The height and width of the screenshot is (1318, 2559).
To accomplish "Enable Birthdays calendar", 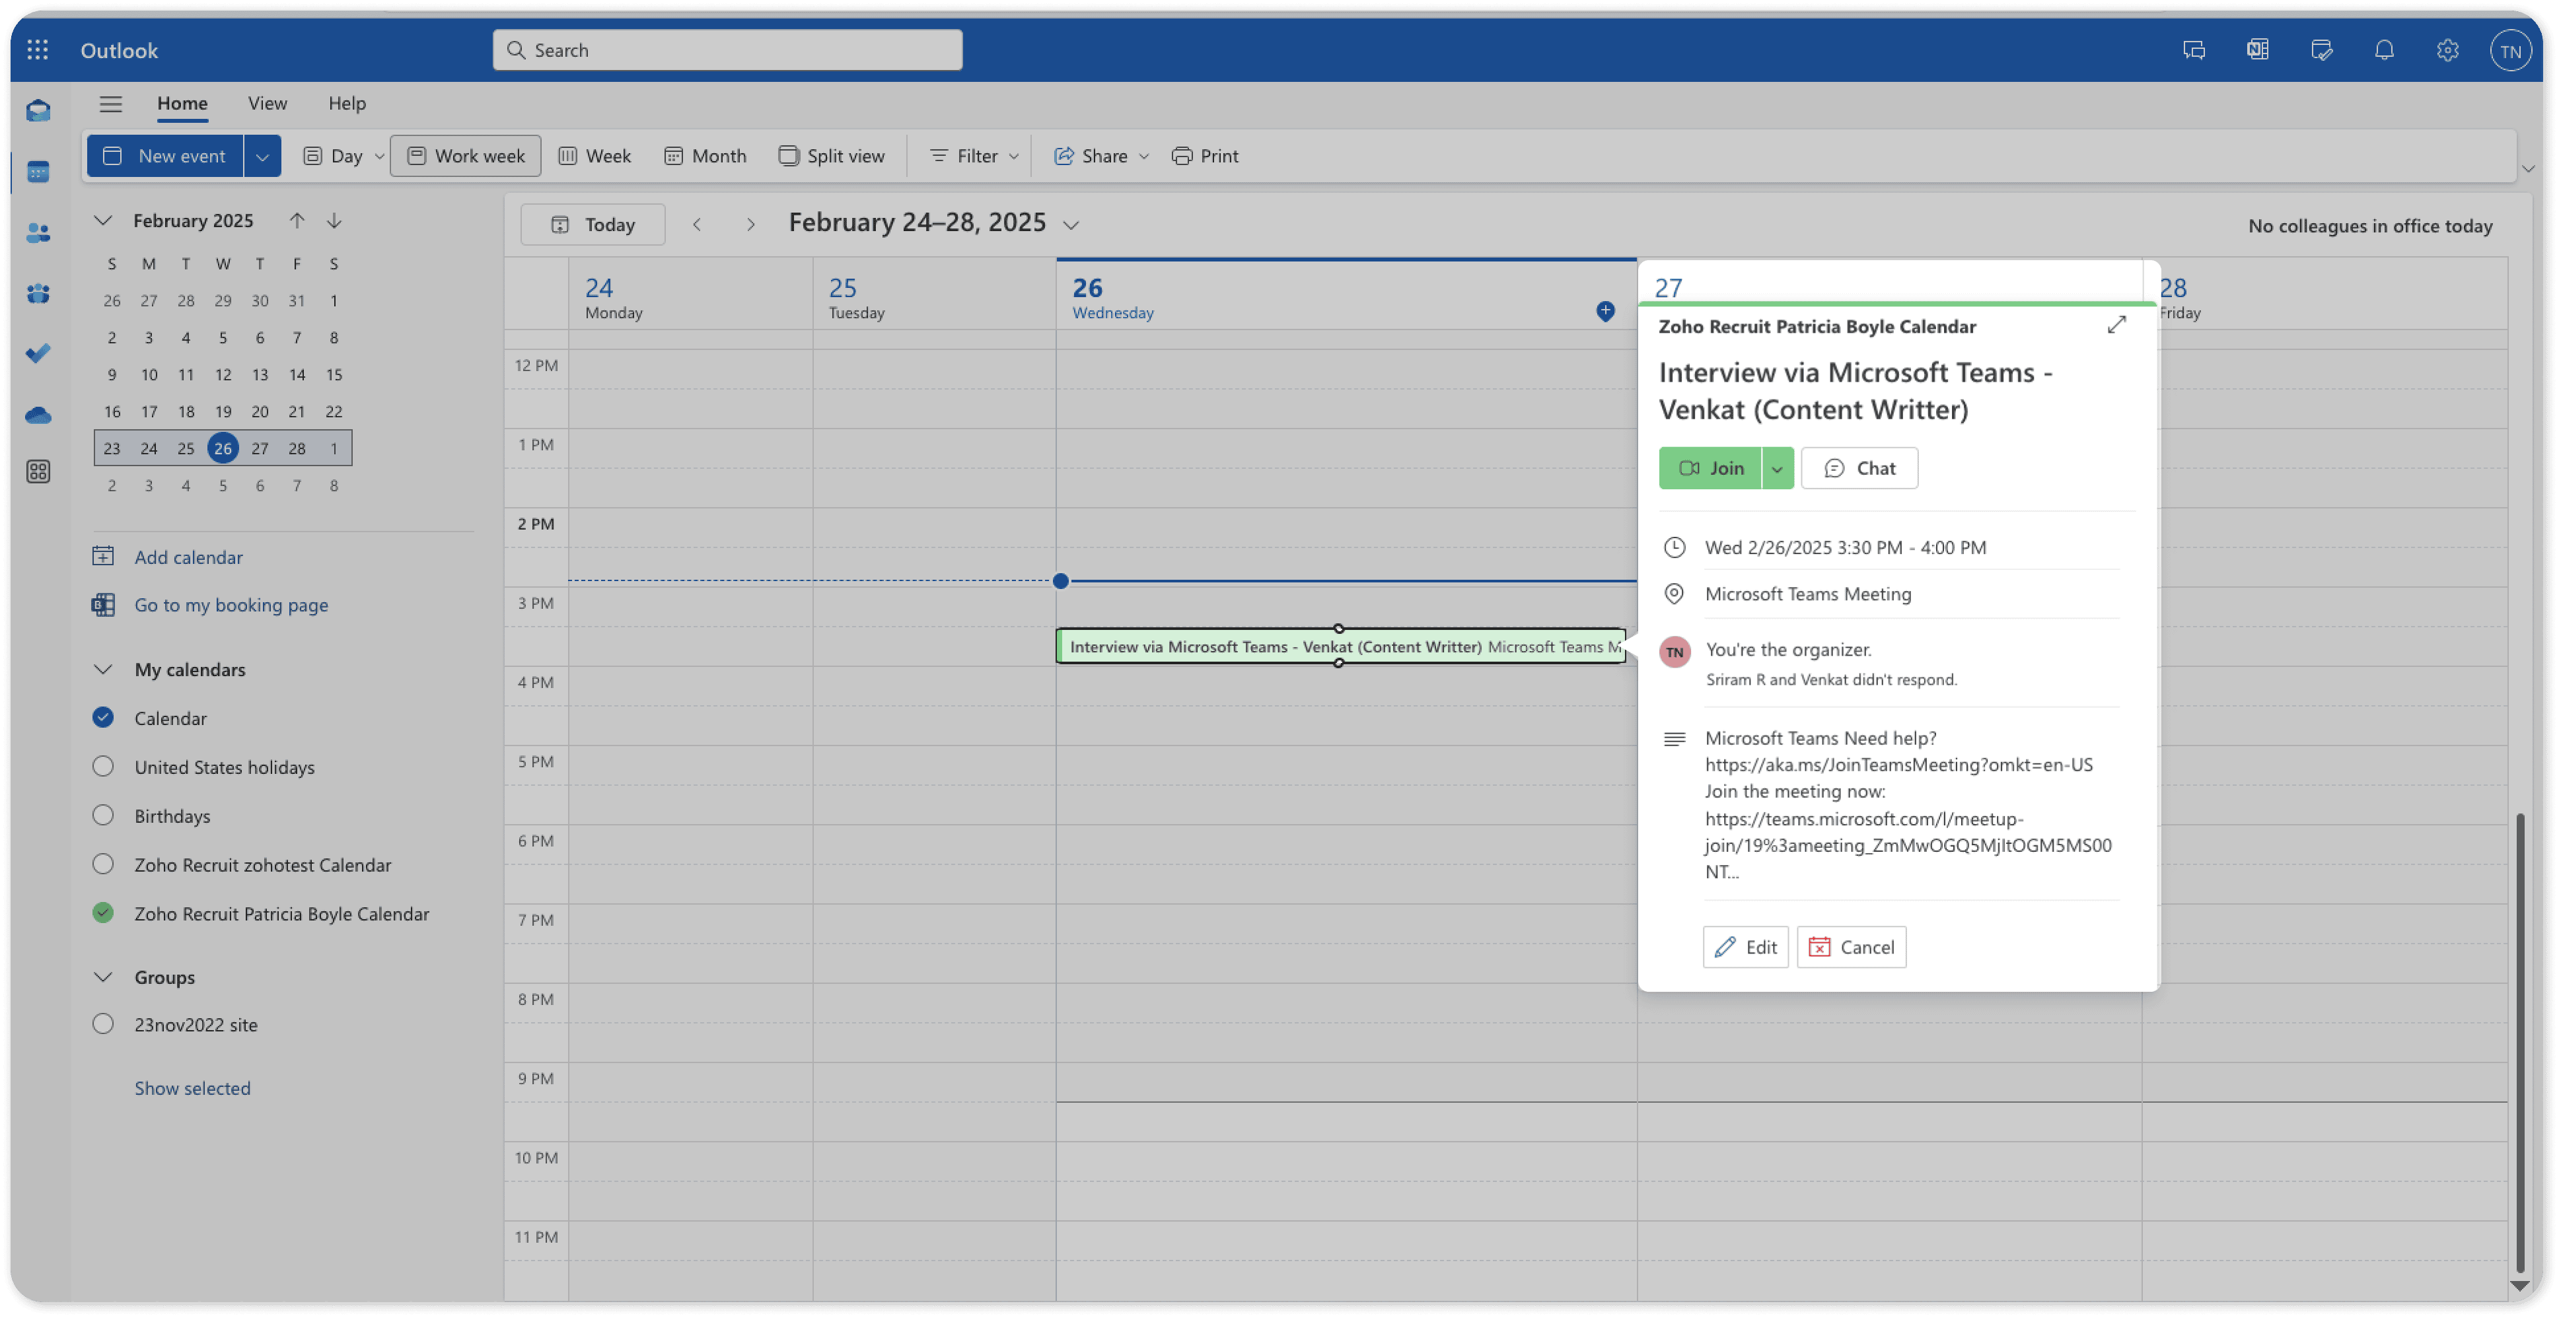I will pyautogui.click(x=103, y=815).
